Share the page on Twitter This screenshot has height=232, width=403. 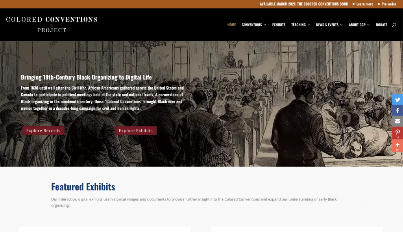pyautogui.click(x=397, y=100)
